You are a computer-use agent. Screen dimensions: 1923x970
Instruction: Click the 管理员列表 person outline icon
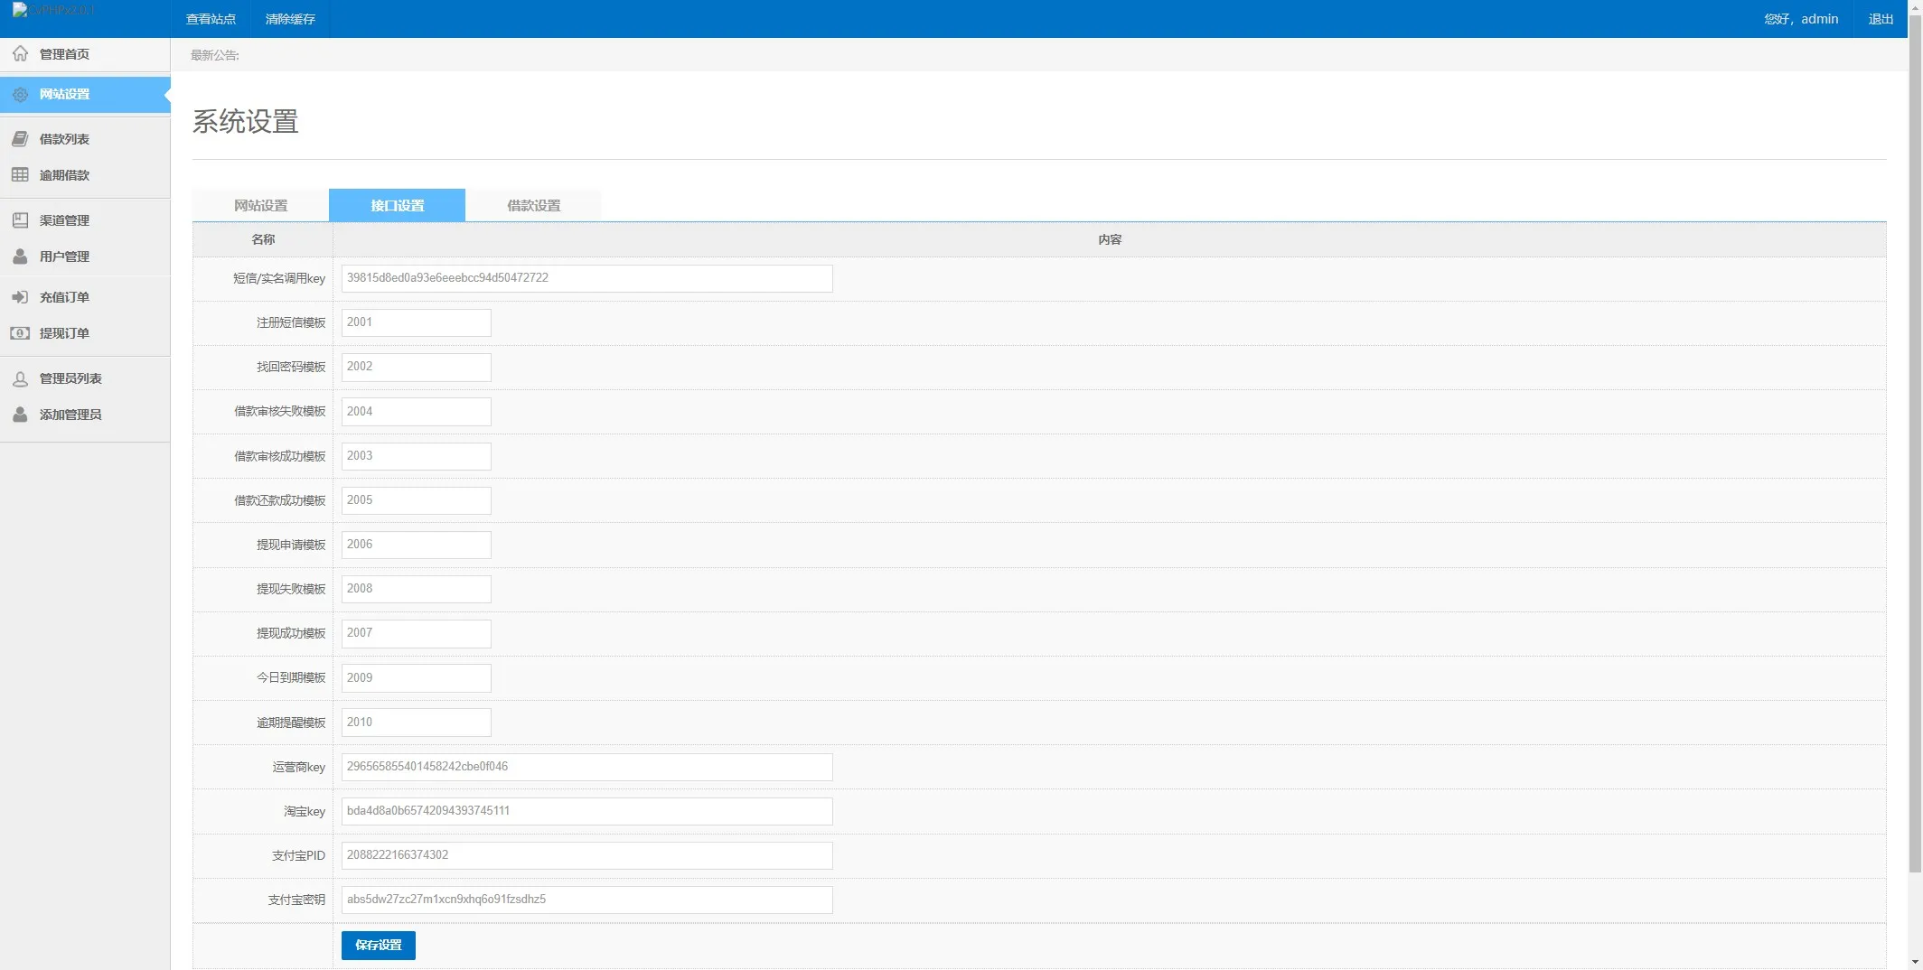[20, 379]
